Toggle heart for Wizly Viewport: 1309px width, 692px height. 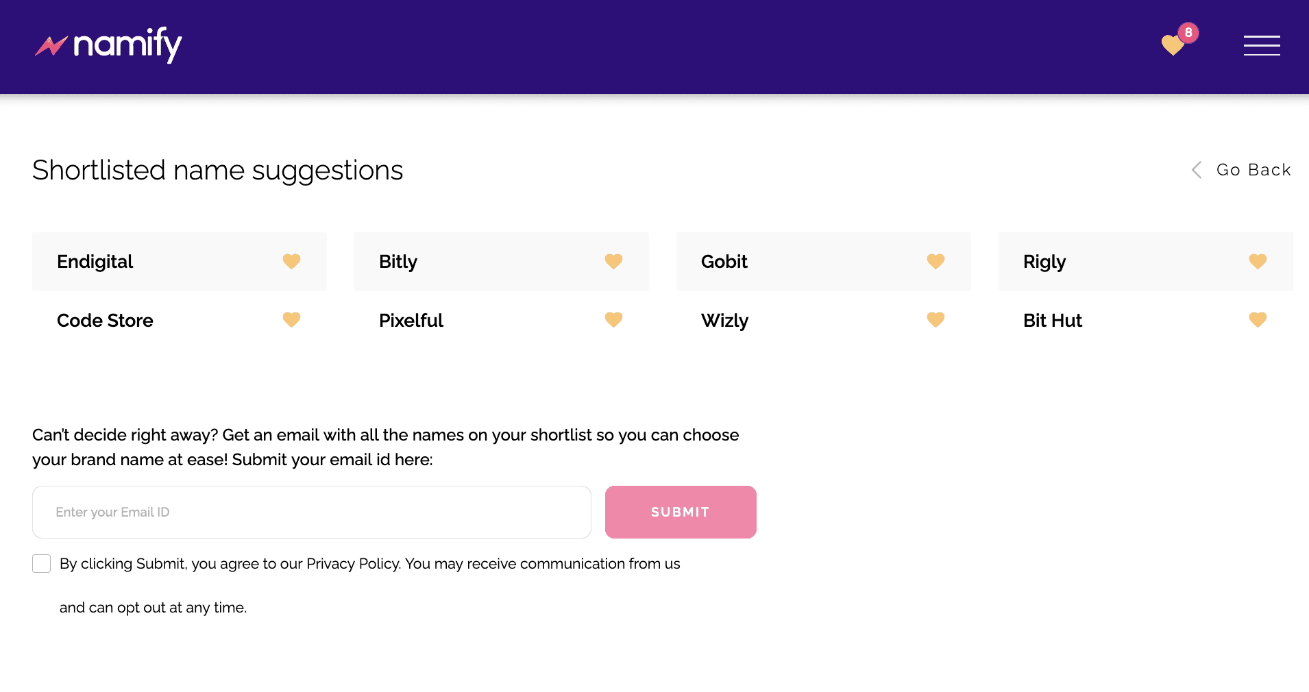tap(935, 319)
